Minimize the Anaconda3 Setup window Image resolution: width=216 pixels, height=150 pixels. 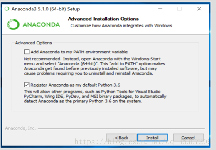pos(160,9)
